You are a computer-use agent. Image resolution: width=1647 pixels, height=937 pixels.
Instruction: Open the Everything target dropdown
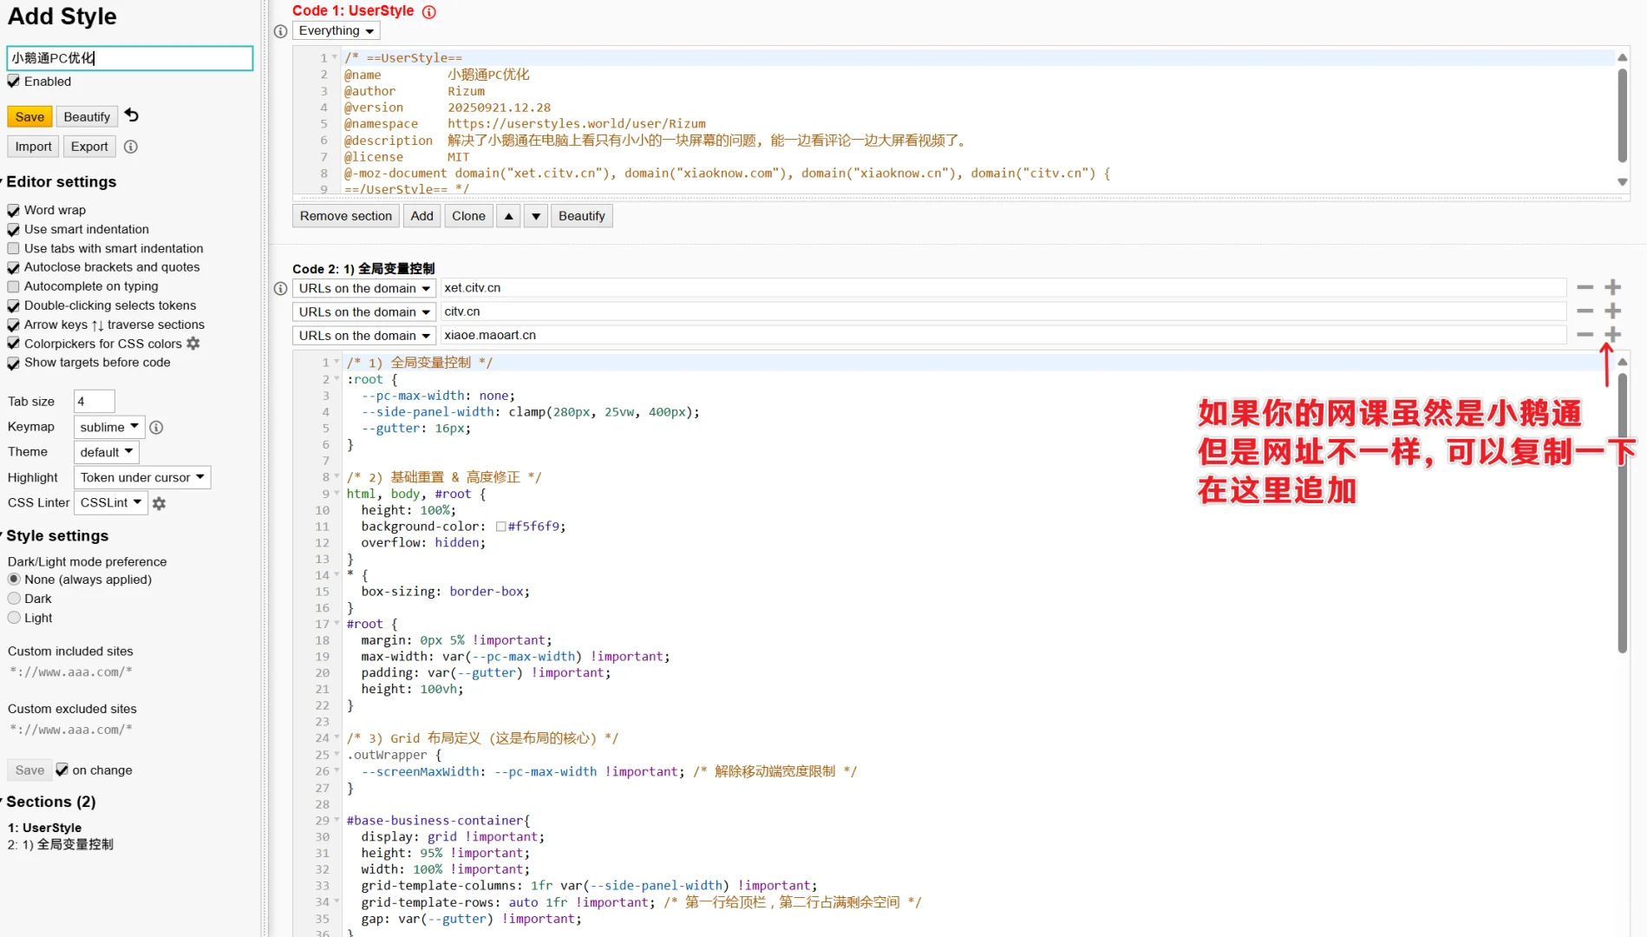click(x=336, y=31)
